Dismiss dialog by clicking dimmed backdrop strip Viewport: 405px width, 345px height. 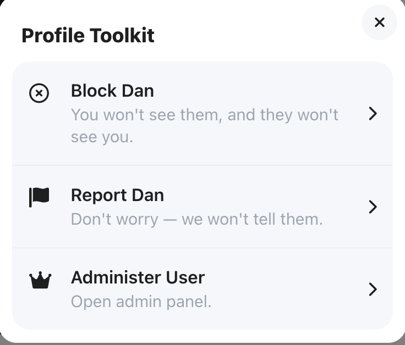pos(202,344)
